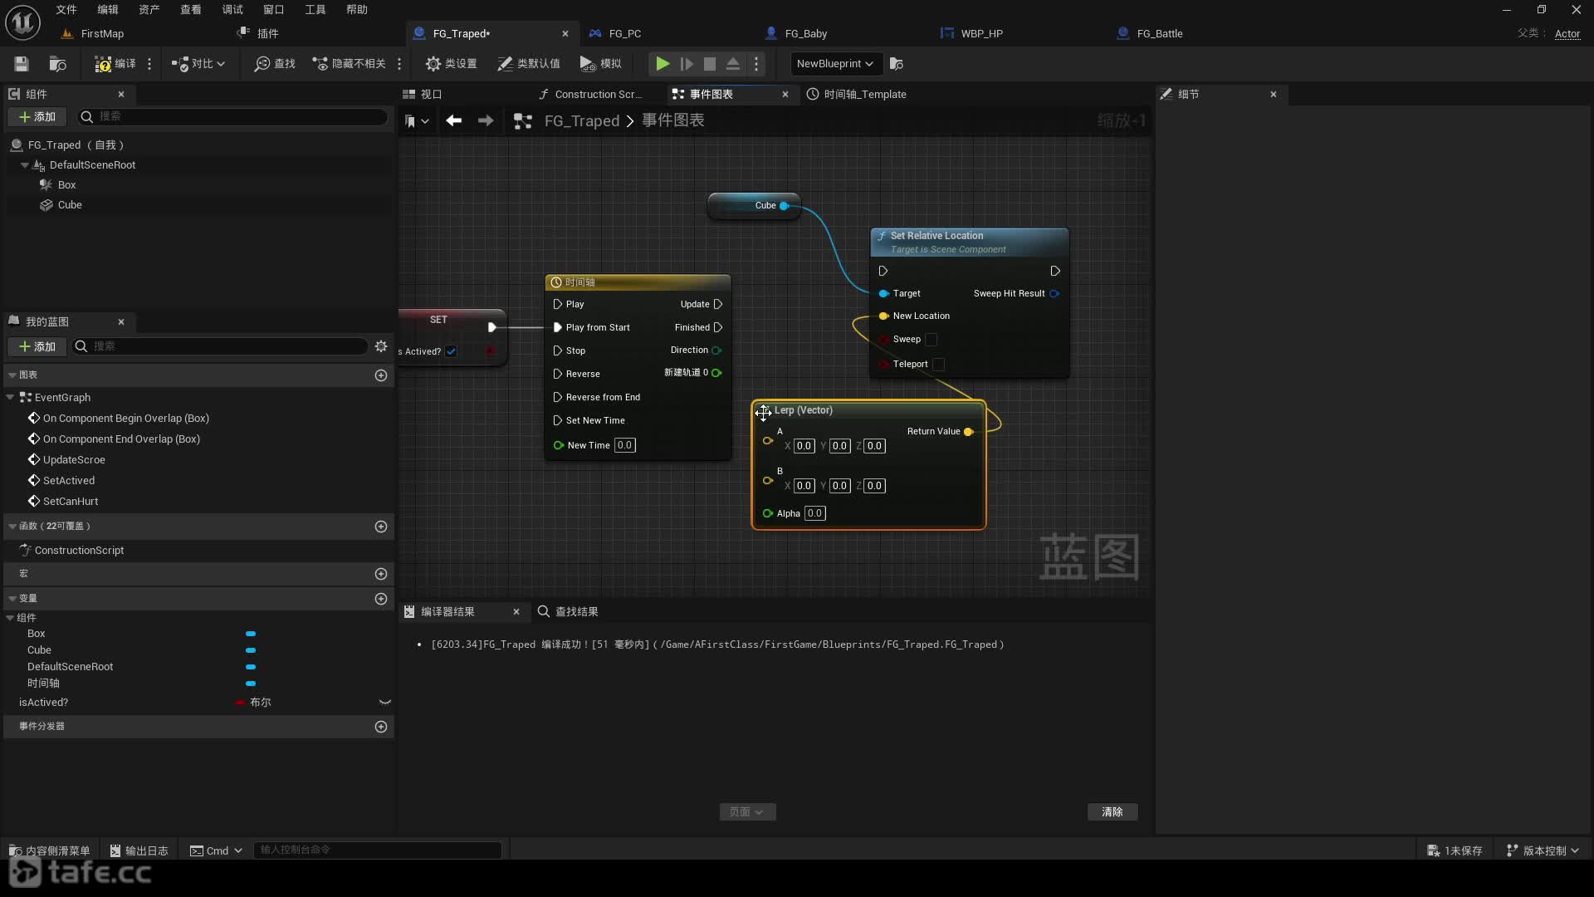Click the Save icon in toolbar
The image size is (1594, 897).
click(x=22, y=64)
